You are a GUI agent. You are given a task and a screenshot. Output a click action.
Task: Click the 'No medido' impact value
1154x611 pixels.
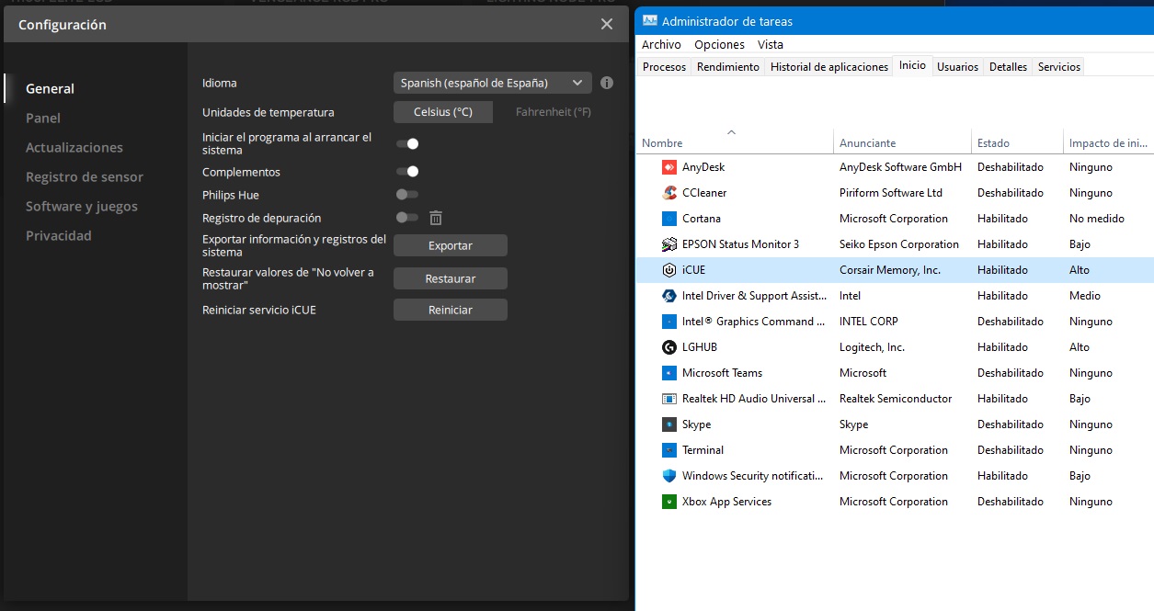pyautogui.click(x=1097, y=219)
